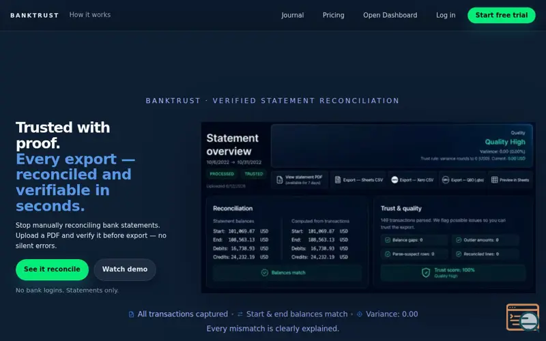Click the Parse-suspect rows check icon
This screenshot has height=341, width=546.
(x=387, y=254)
